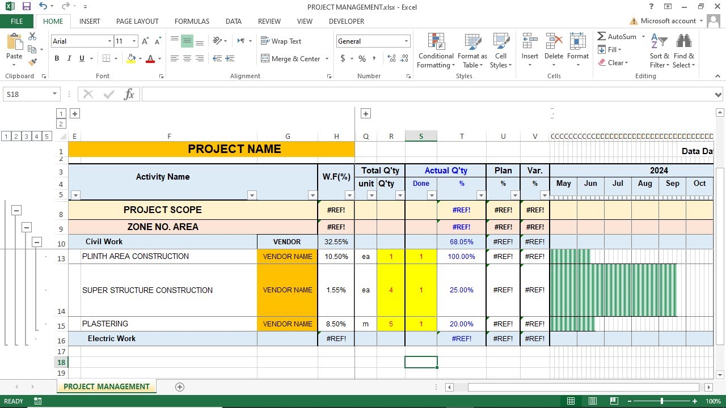The image size is (726, 408).
Task: Collapse the Civil Work outline group
Action: click(37, 242)
